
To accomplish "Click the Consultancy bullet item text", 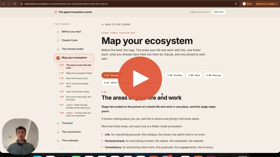I will [x=159, y=147].
